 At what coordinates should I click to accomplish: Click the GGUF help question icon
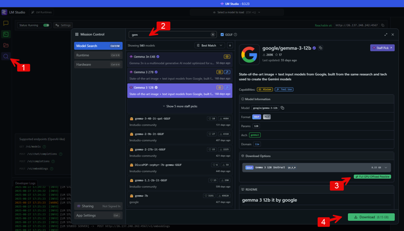tap(235, 34)
